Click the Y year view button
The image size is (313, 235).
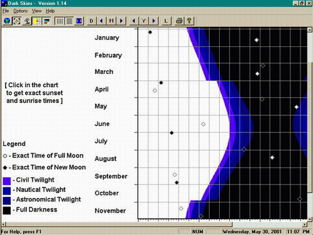[x=143, y=21]
